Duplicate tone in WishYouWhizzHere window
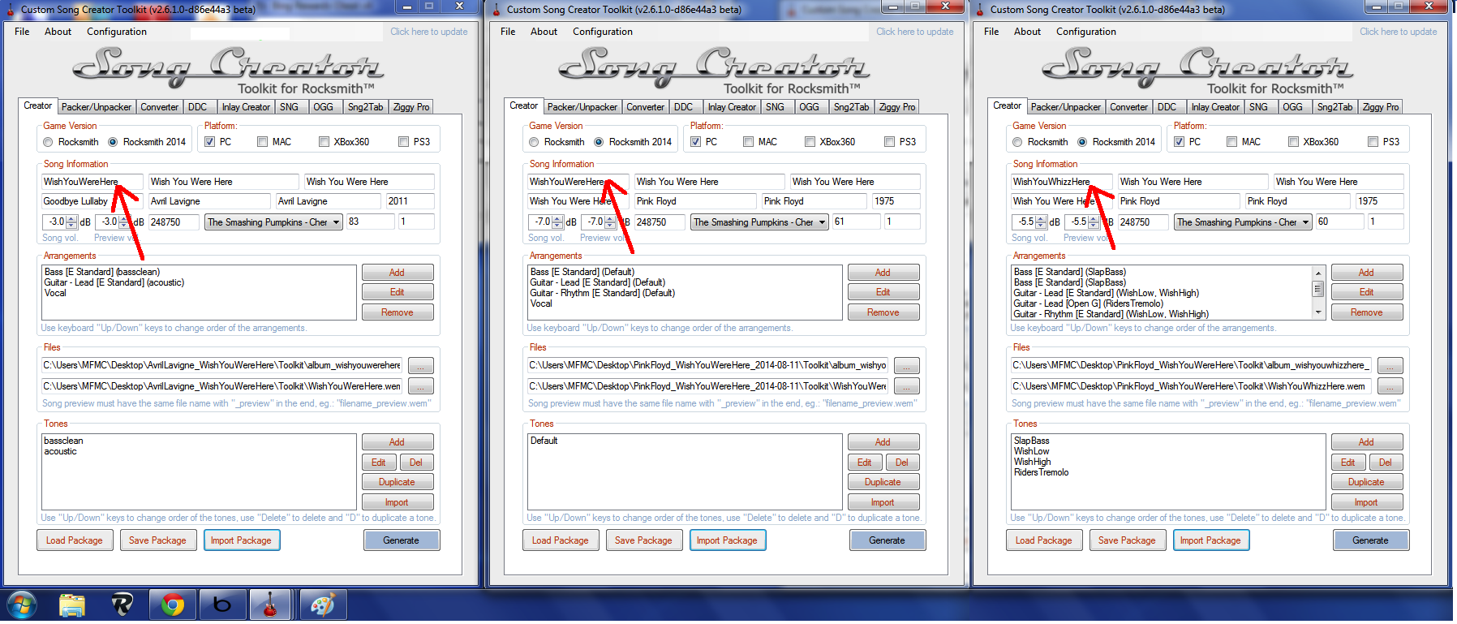 [x=1366, y=482]
